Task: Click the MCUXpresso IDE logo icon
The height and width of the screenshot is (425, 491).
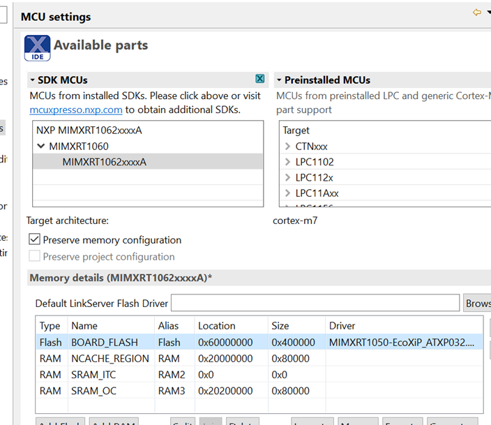Action: coord(37,47)
